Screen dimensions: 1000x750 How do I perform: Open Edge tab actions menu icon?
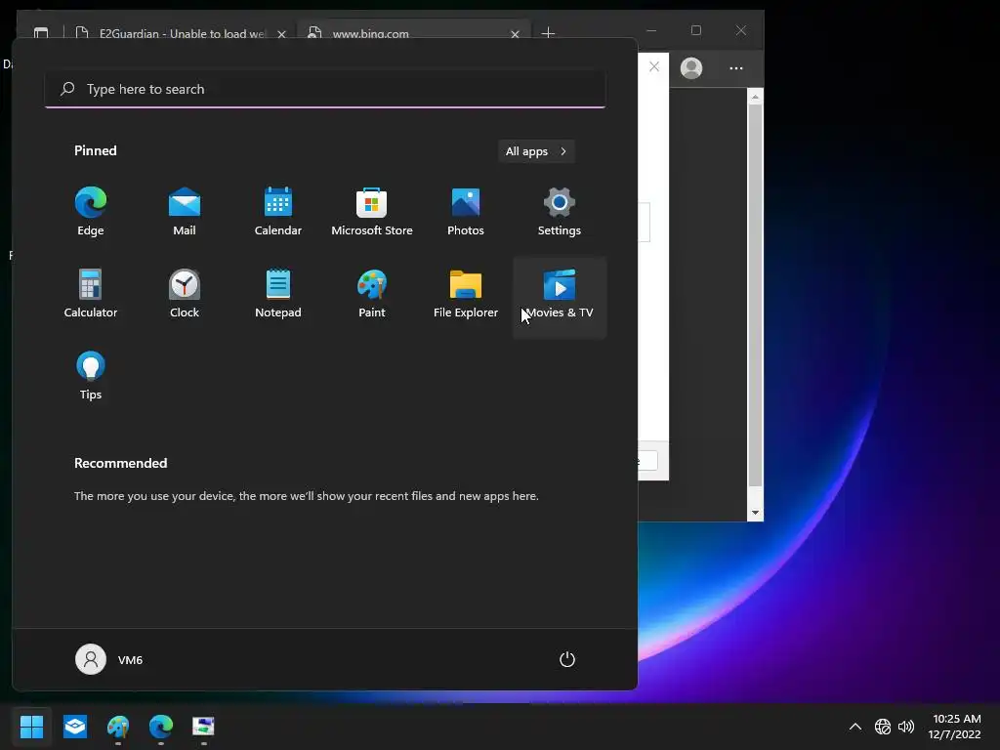click(x=41, y=32)
